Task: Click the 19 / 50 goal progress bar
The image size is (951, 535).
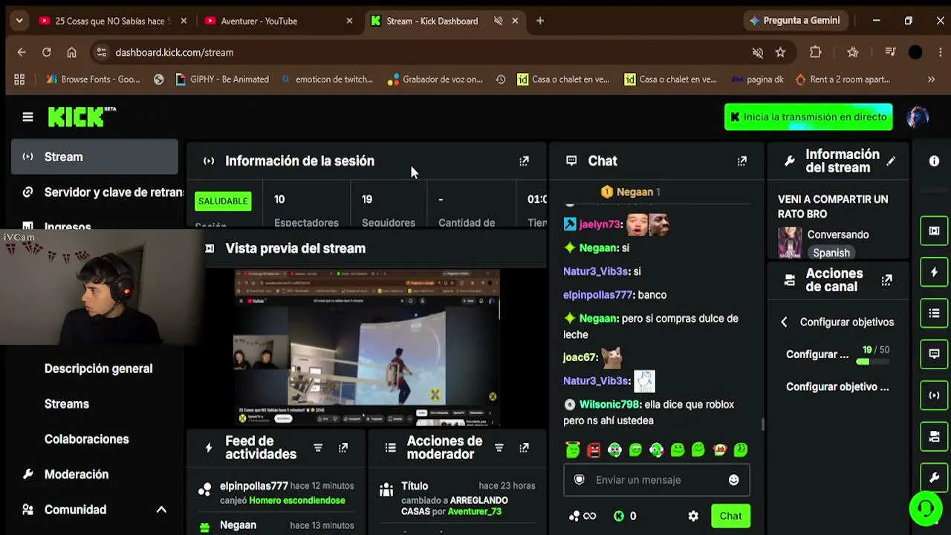Action: click(x=873, y=362)
